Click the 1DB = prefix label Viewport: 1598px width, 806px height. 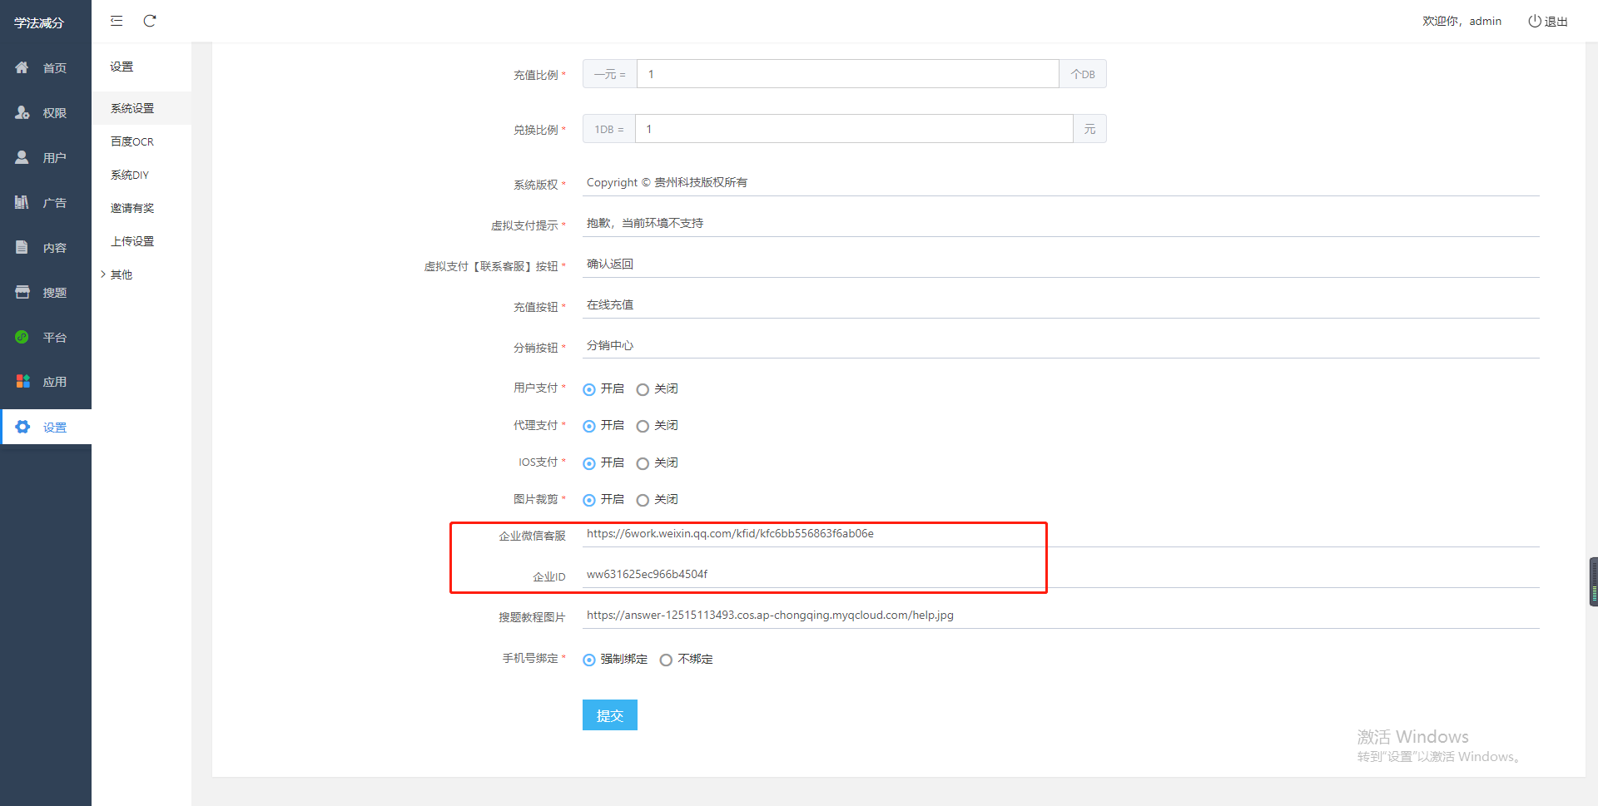click(x=609, y=129)
